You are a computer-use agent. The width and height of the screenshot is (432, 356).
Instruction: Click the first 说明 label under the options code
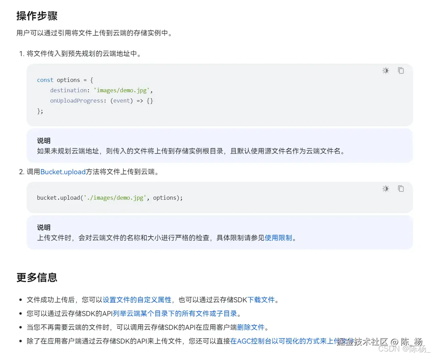[x=44, y=141]
